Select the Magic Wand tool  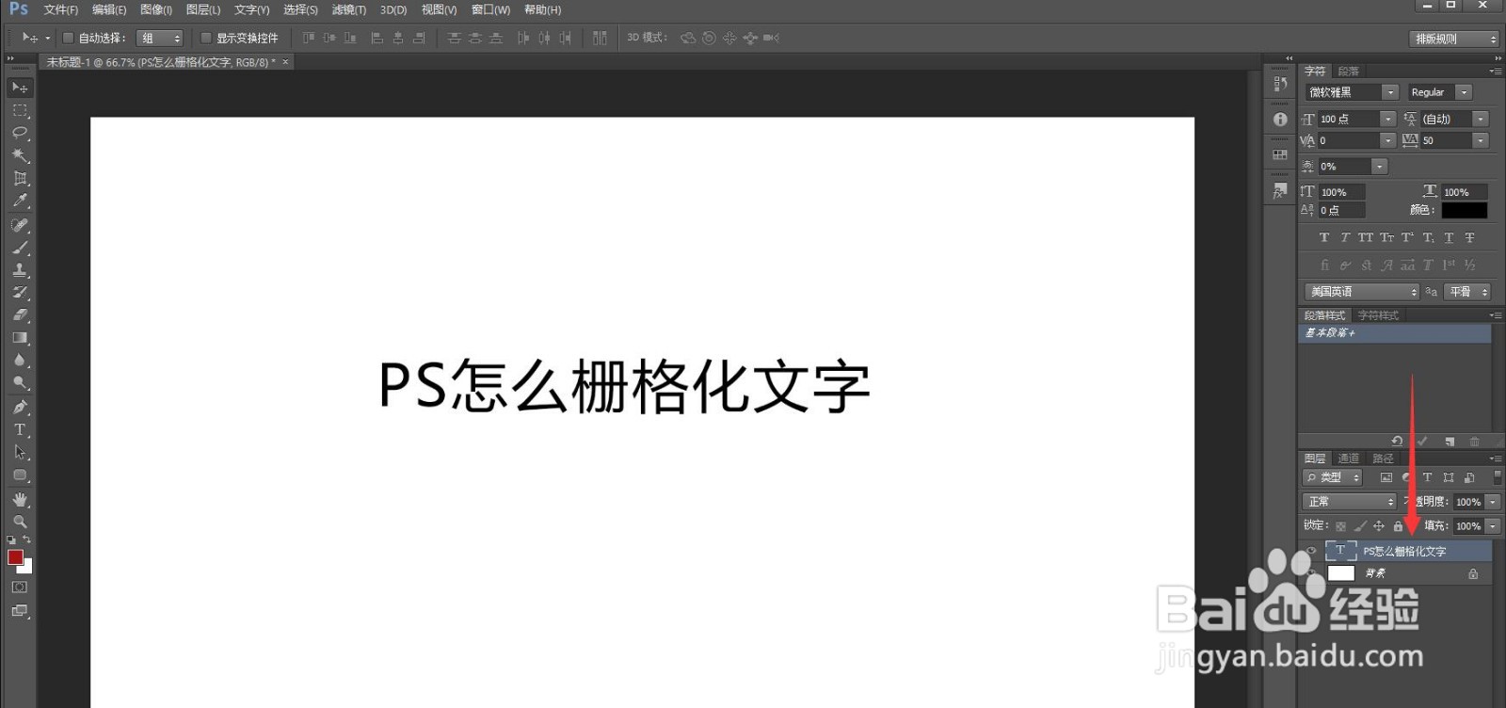(x=20, y=155)
